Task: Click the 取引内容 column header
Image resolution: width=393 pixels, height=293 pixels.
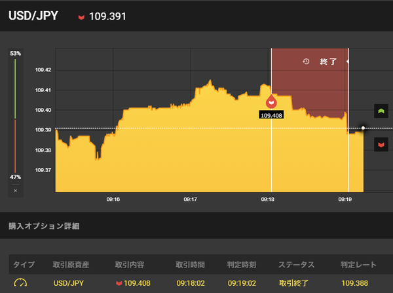Action: click(x=130, y=264)
